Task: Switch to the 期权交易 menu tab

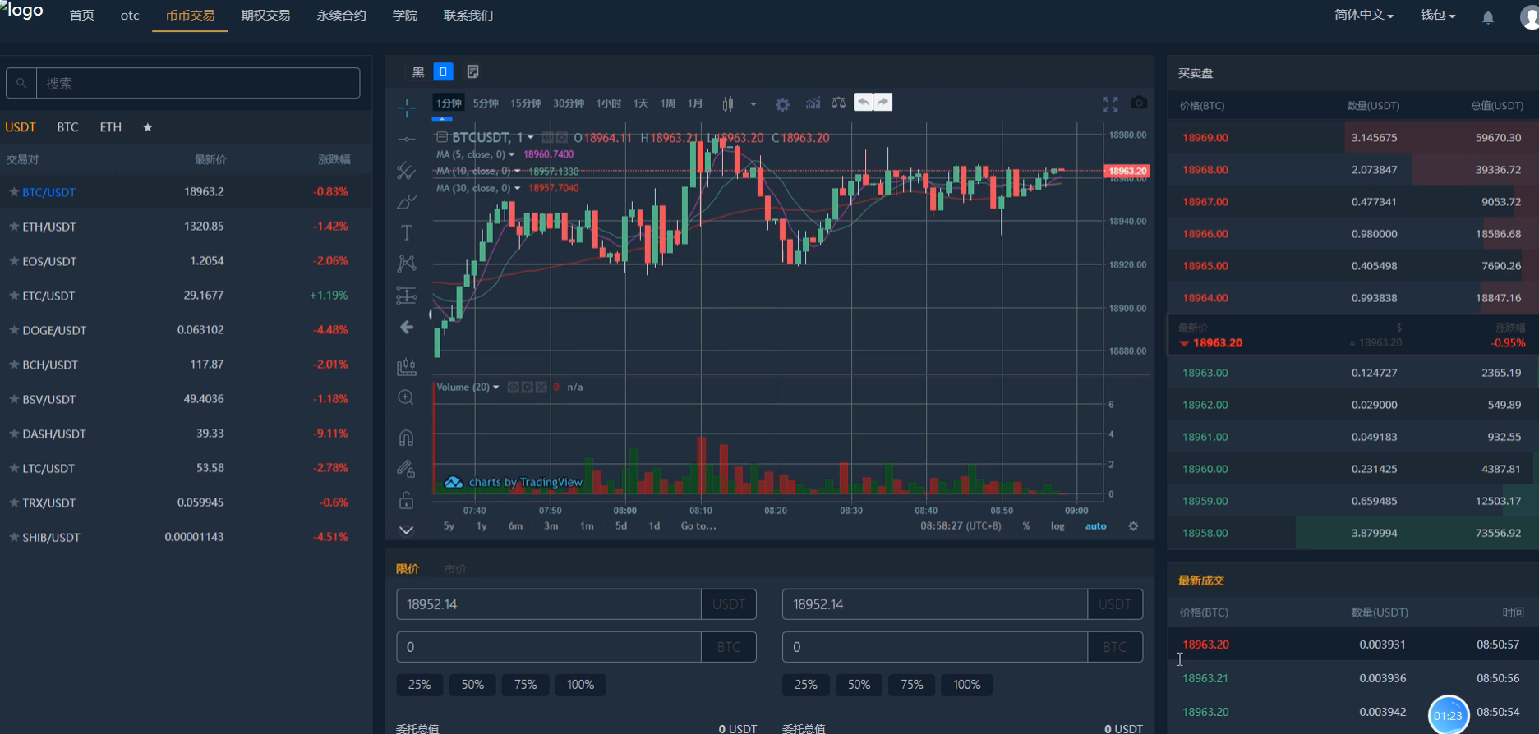Action: tap(265, 16)
